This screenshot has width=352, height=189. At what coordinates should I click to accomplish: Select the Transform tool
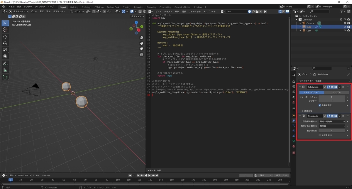click(x=5, y=56)
